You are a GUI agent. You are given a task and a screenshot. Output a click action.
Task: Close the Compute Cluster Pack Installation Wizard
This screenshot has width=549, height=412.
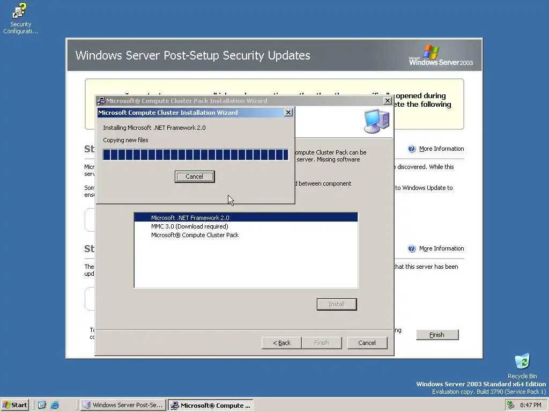click(x=387, y=100)
